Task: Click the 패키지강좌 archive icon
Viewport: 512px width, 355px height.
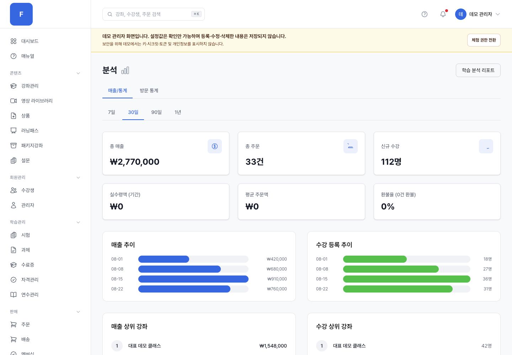Action: pos(14,146)
